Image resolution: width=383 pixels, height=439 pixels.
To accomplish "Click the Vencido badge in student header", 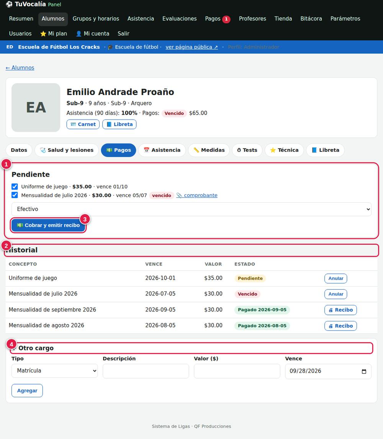I will coord(174,113).
